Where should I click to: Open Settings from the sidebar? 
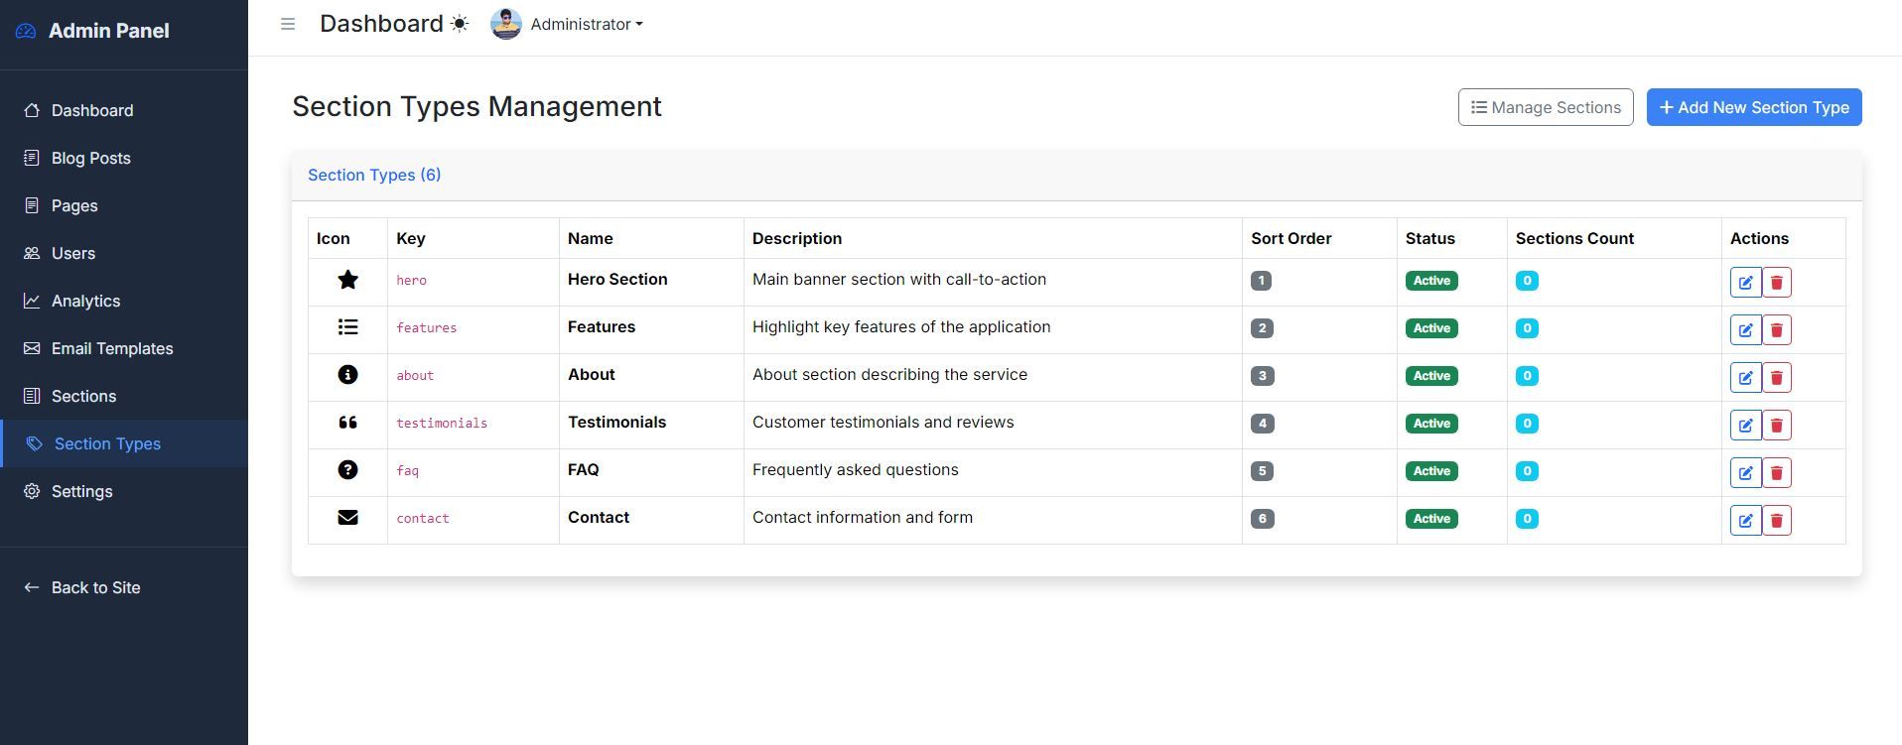coord(81,491)
